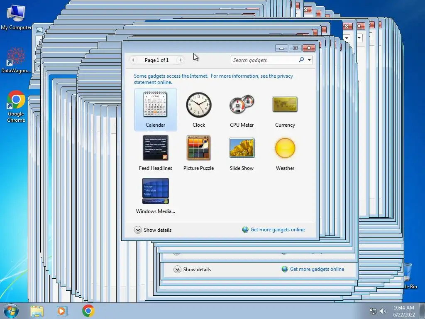This screenshot has height=319, width=425.
Task: Pick the Weather gadget
Action: pos(285,153)
